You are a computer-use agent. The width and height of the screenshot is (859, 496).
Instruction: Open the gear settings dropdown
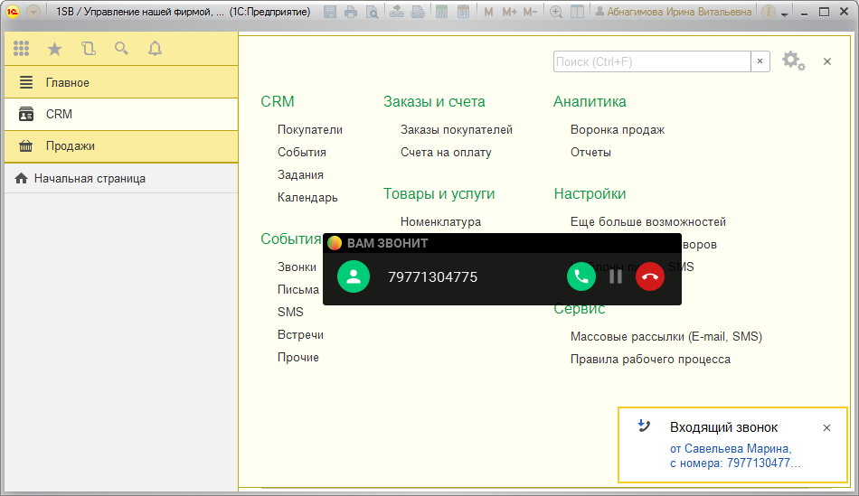click(793, 61)
